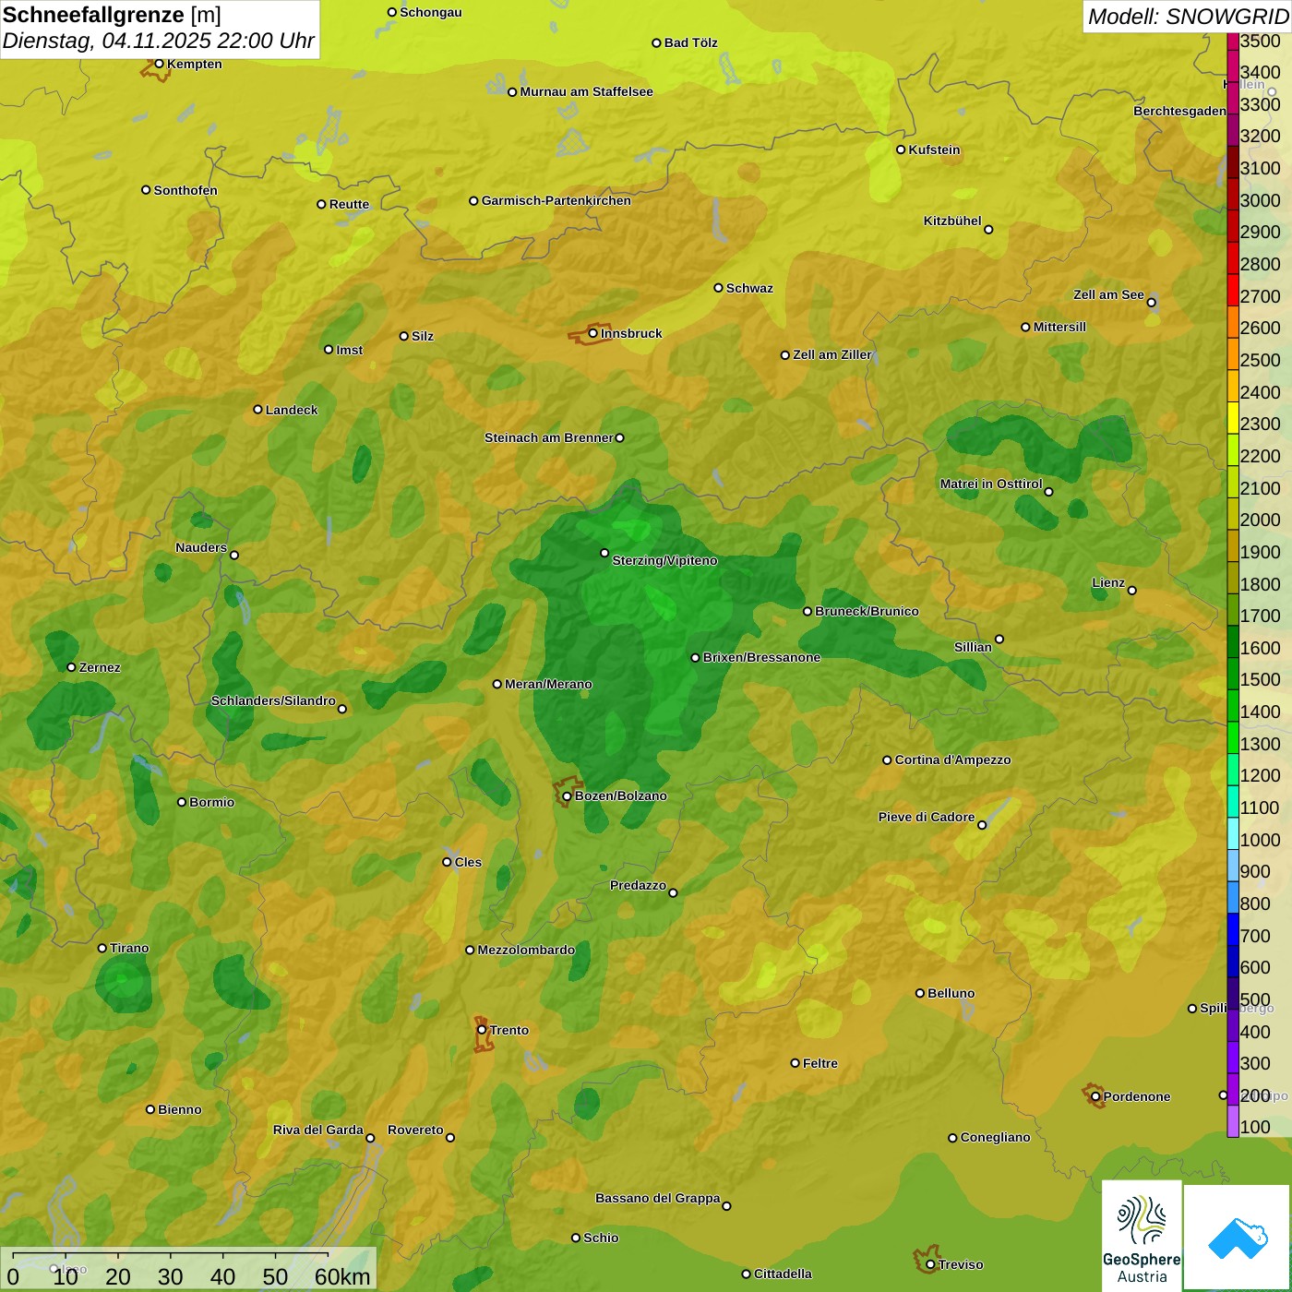Click the Matrei in Osttirol label
The height and width of the screenshot is (1292, 1292).
(991, 484)
